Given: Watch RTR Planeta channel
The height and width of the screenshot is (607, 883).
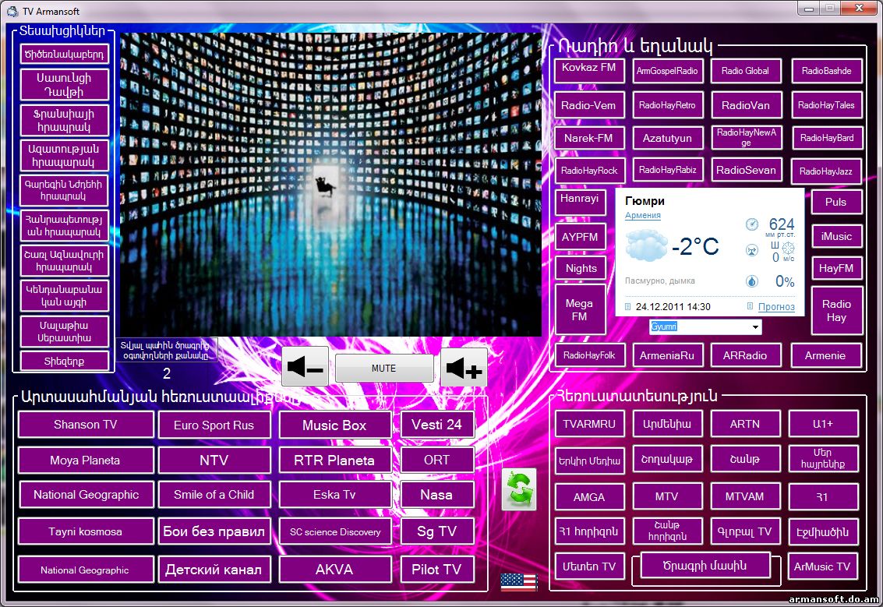Looking at the screenshot, I should (x=334, y=460).
